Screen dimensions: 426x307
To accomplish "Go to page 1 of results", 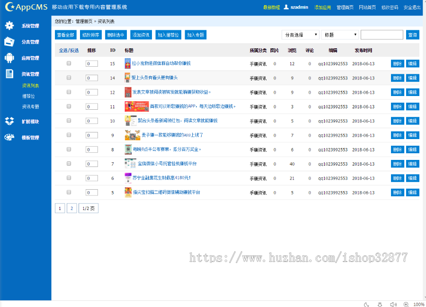I will pyautogui.click(x=60, y=208).
